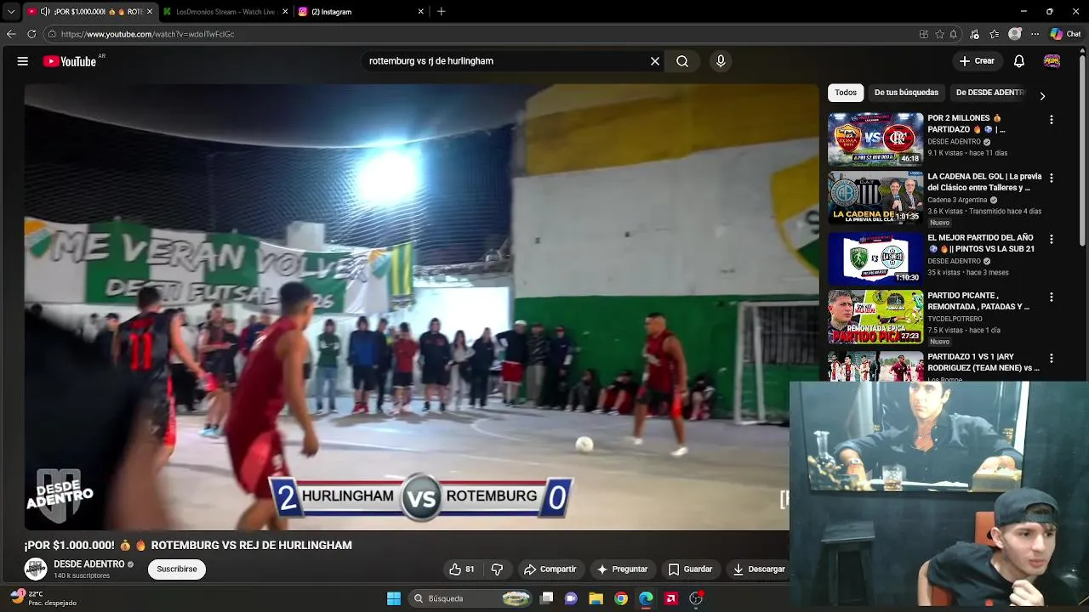Click the Guardar save button
This screenshot has width=1089, height=612.
pos(690,569)
